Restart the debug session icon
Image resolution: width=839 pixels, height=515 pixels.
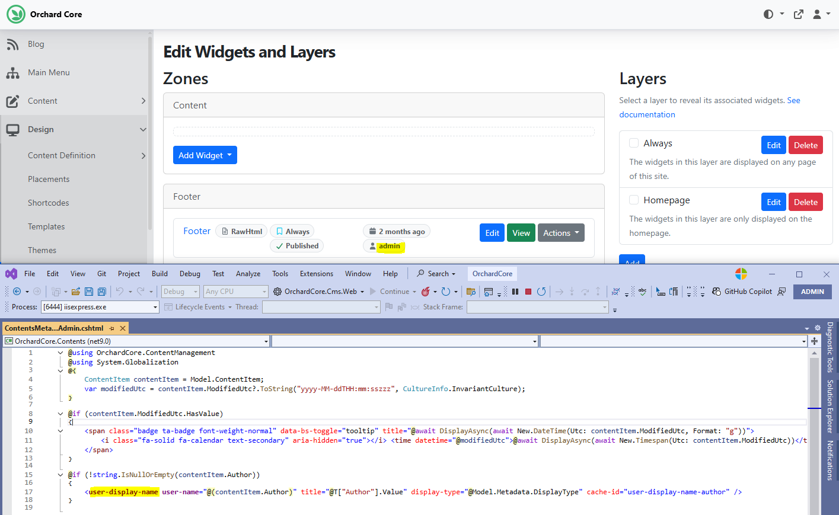point(541,292)
